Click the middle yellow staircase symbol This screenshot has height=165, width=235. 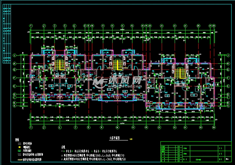117,65
